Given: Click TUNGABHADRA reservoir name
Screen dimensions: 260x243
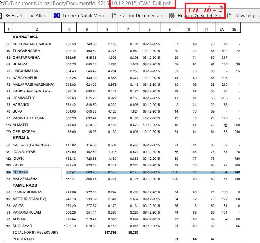Looking at the screenshot, I should (x=26, y=51).
